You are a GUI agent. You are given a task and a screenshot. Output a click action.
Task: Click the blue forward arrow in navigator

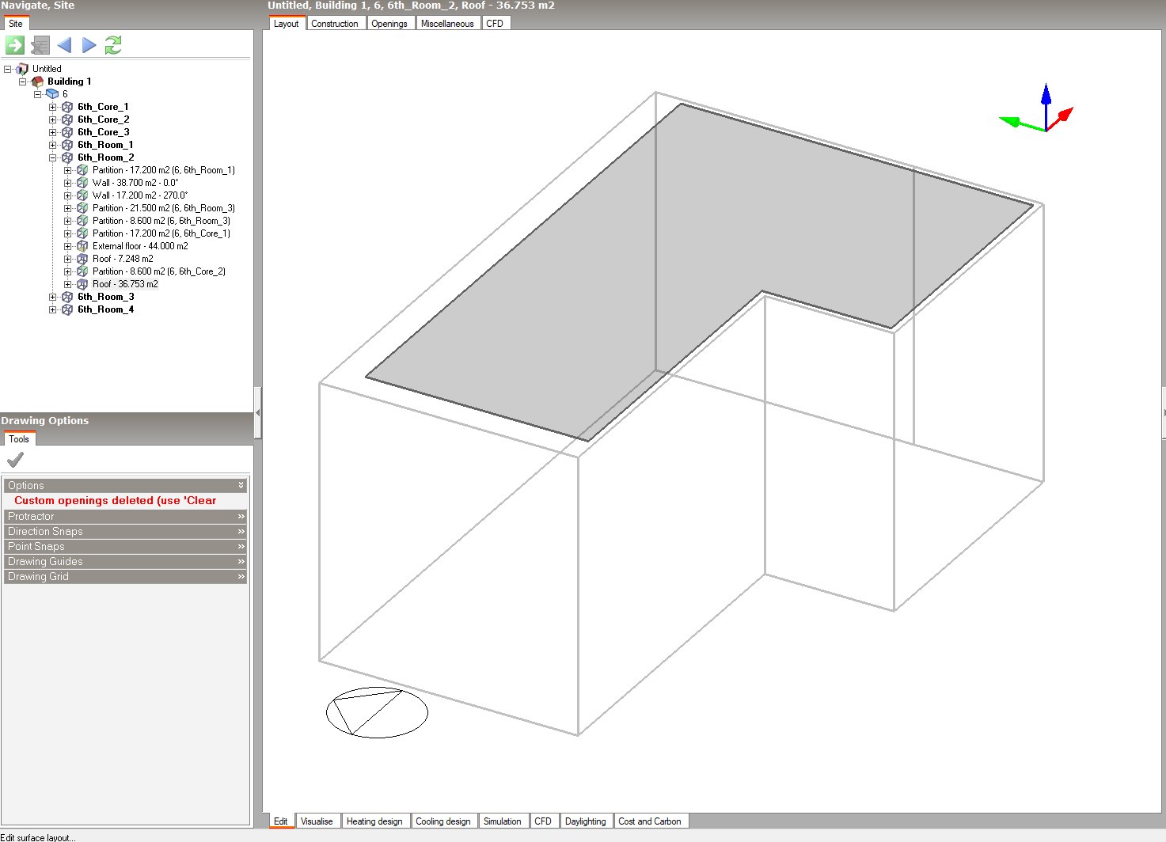tap(89, 45)
